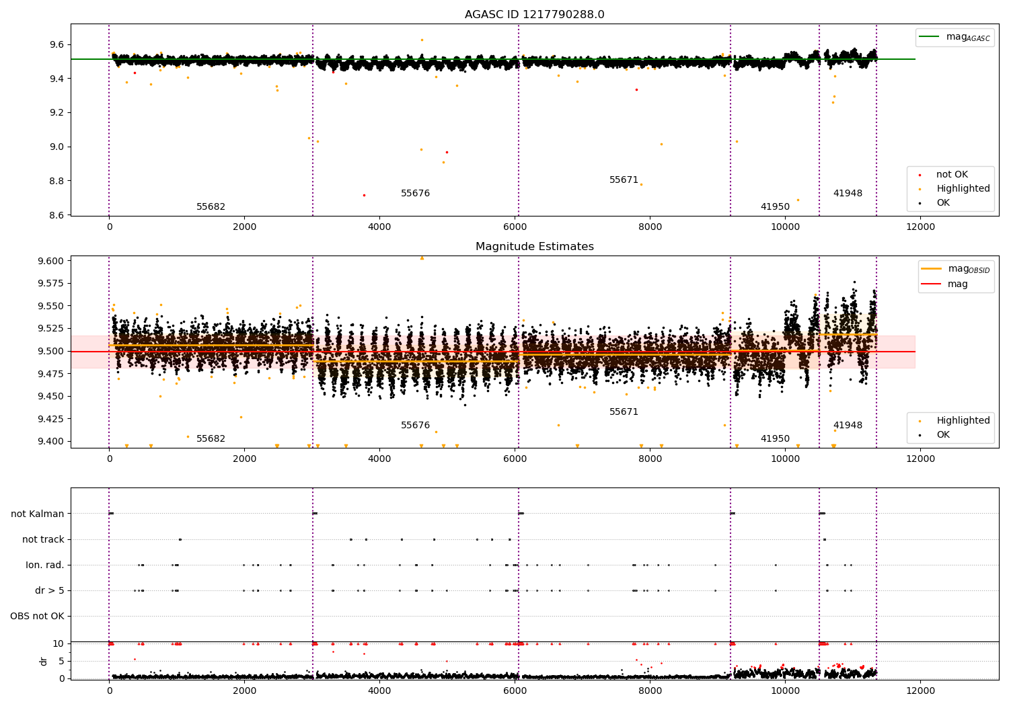Click obsid label 41950 in top plot
Image resolution: width=1009 pixels, height=706 pixels.
(x=776, y=207)
